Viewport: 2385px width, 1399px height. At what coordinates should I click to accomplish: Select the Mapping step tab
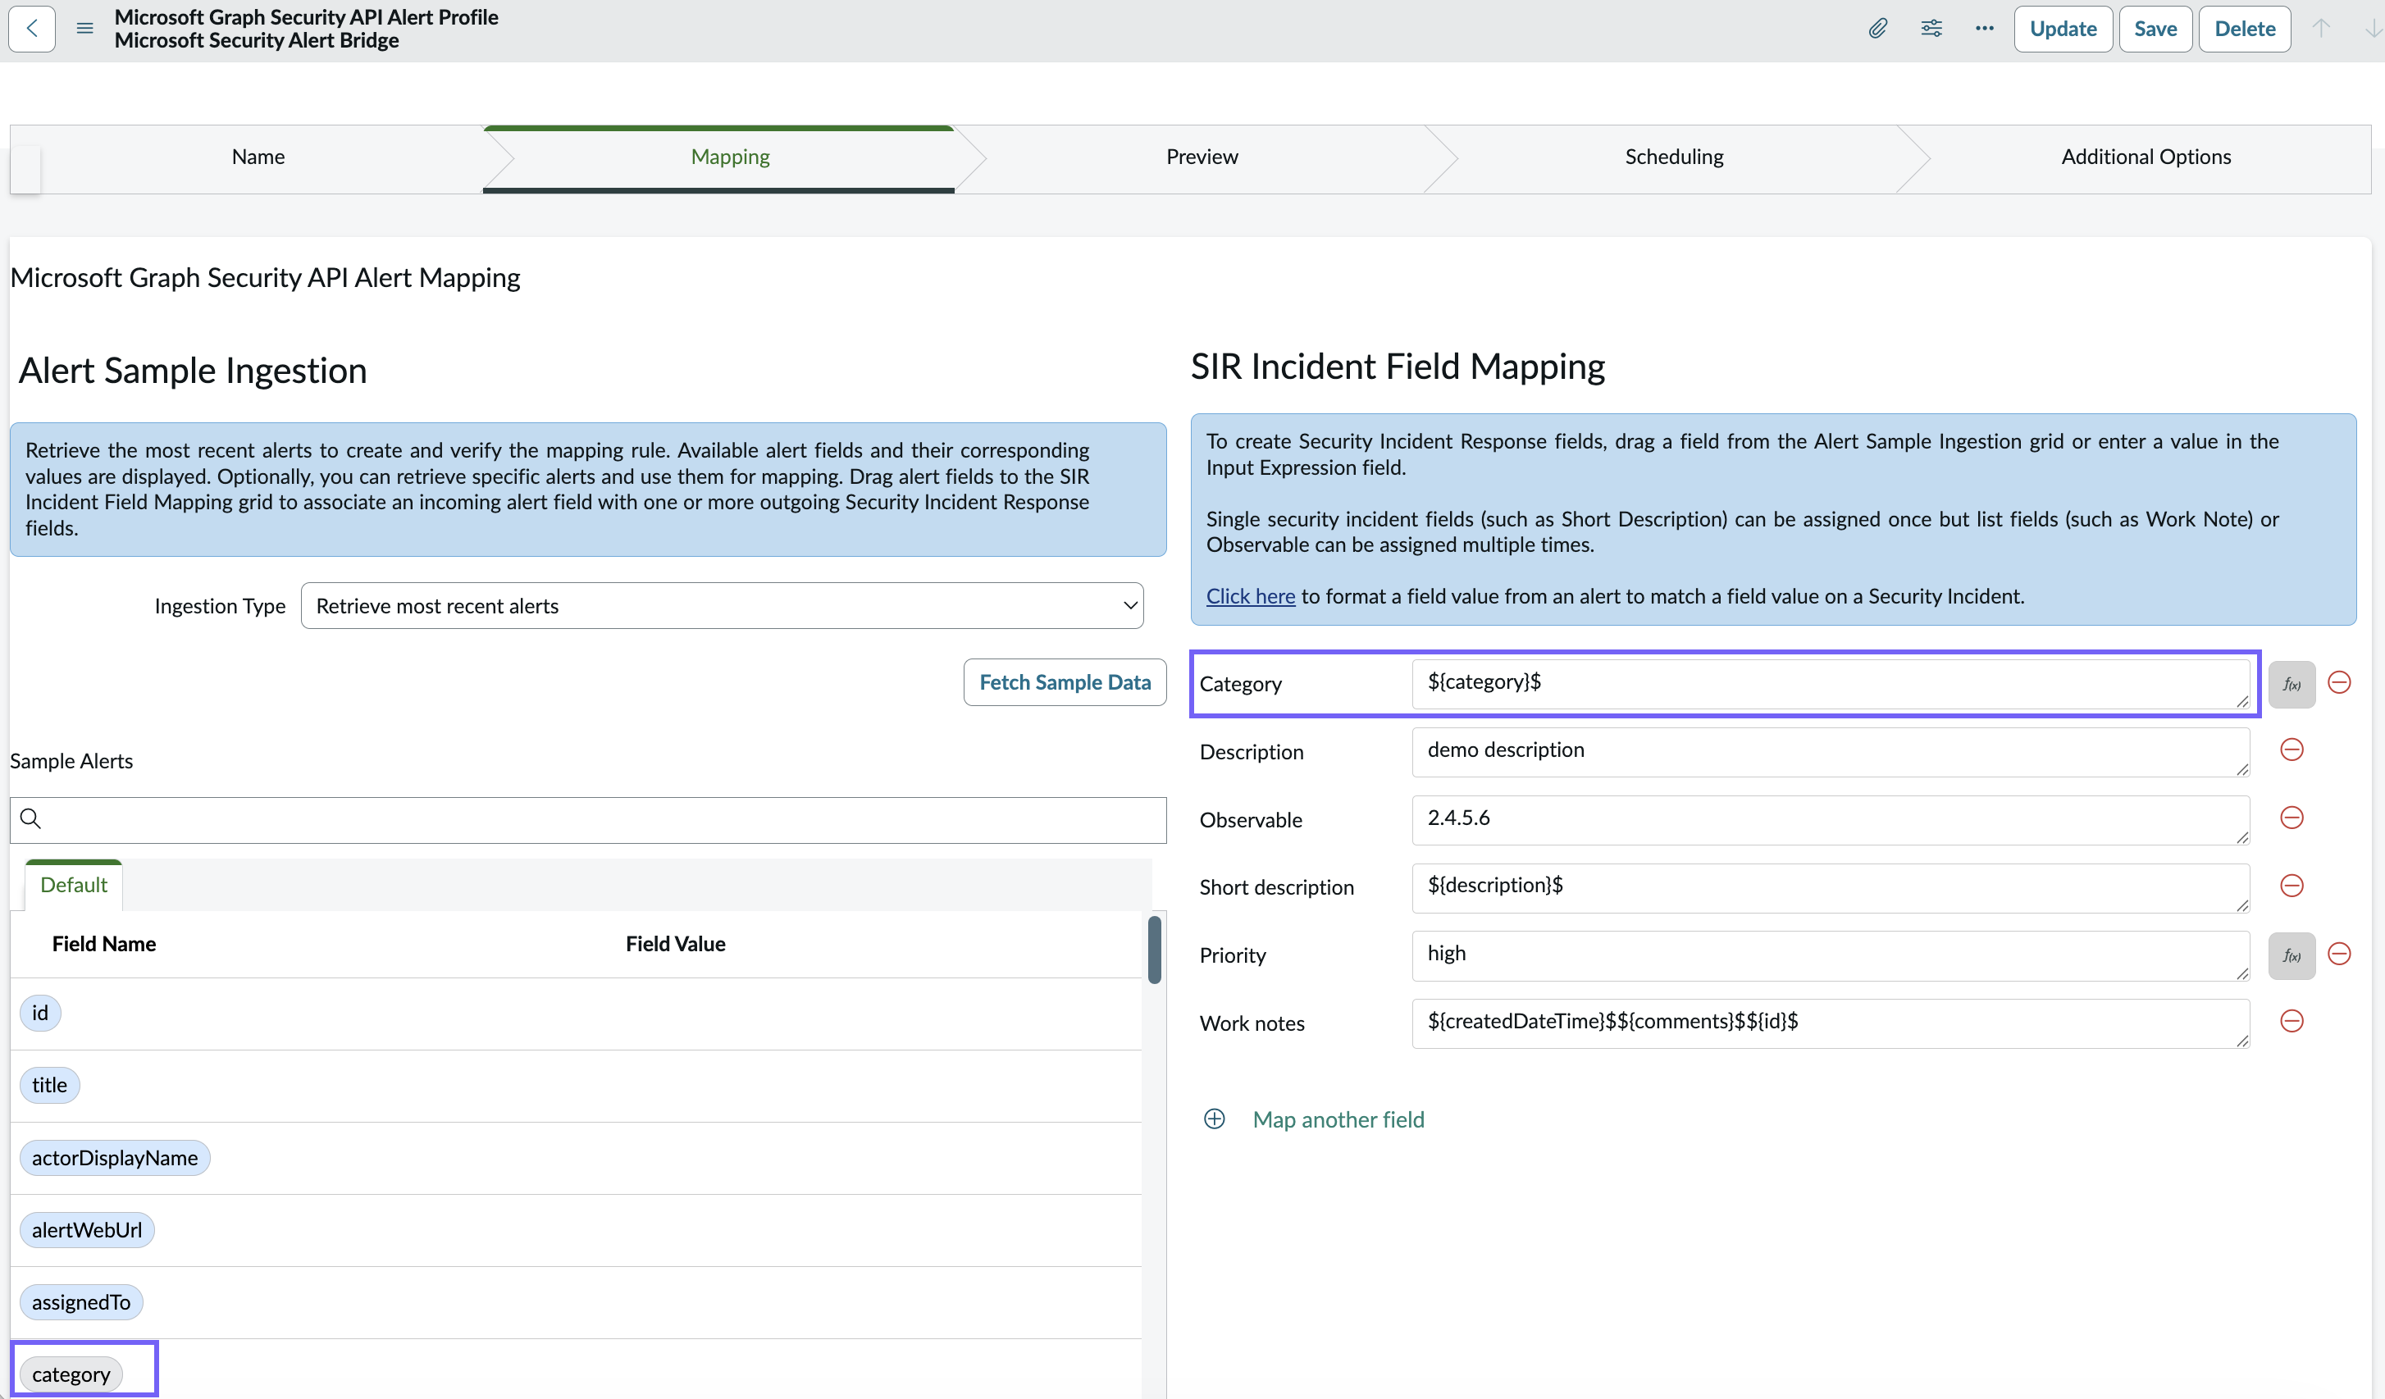point(730,157)
